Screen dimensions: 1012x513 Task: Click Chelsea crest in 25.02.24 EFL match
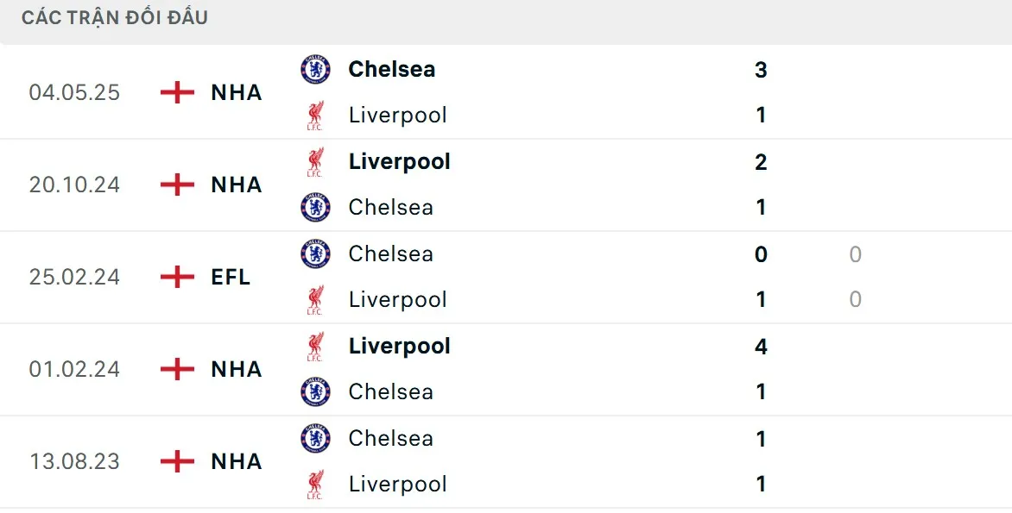click(315, 253)
